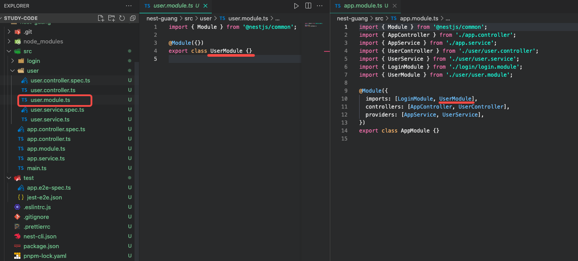
Task: Split the editor to the right
Action: [x=308, y=6]
